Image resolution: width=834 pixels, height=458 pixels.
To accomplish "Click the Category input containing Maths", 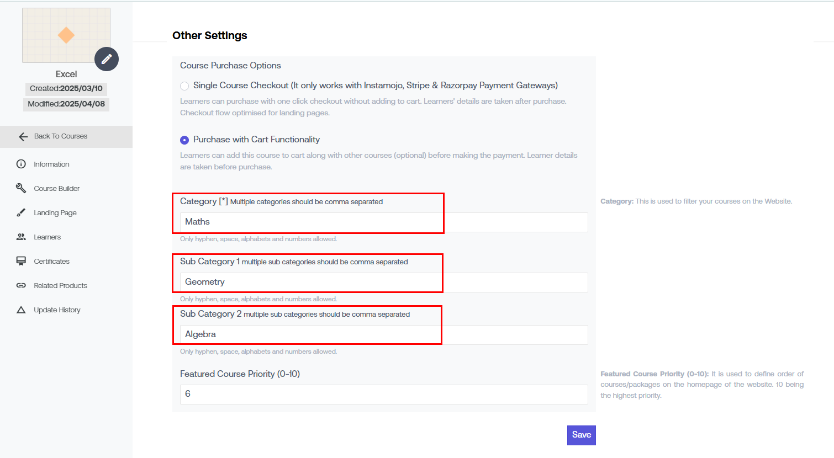I will coord(383,222).
